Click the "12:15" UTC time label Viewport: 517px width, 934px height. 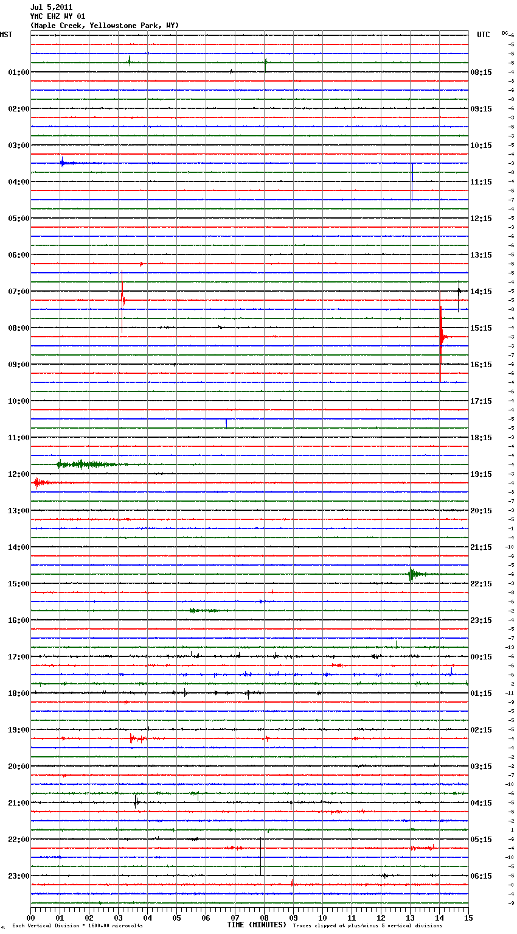[481, 219]
